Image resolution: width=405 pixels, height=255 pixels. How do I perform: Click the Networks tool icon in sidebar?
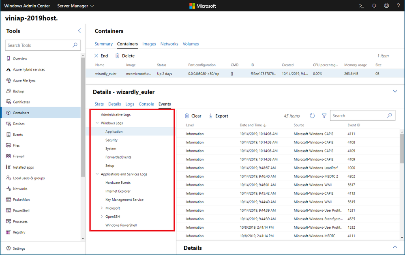click(x=8, y=189)
